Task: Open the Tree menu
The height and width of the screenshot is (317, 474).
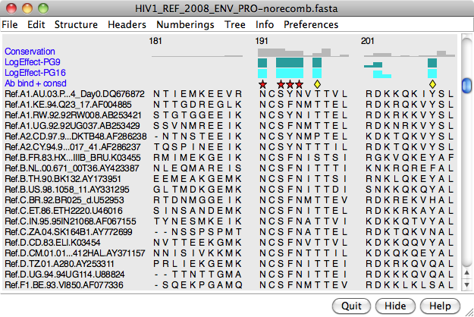Action: tap(234, 24)
